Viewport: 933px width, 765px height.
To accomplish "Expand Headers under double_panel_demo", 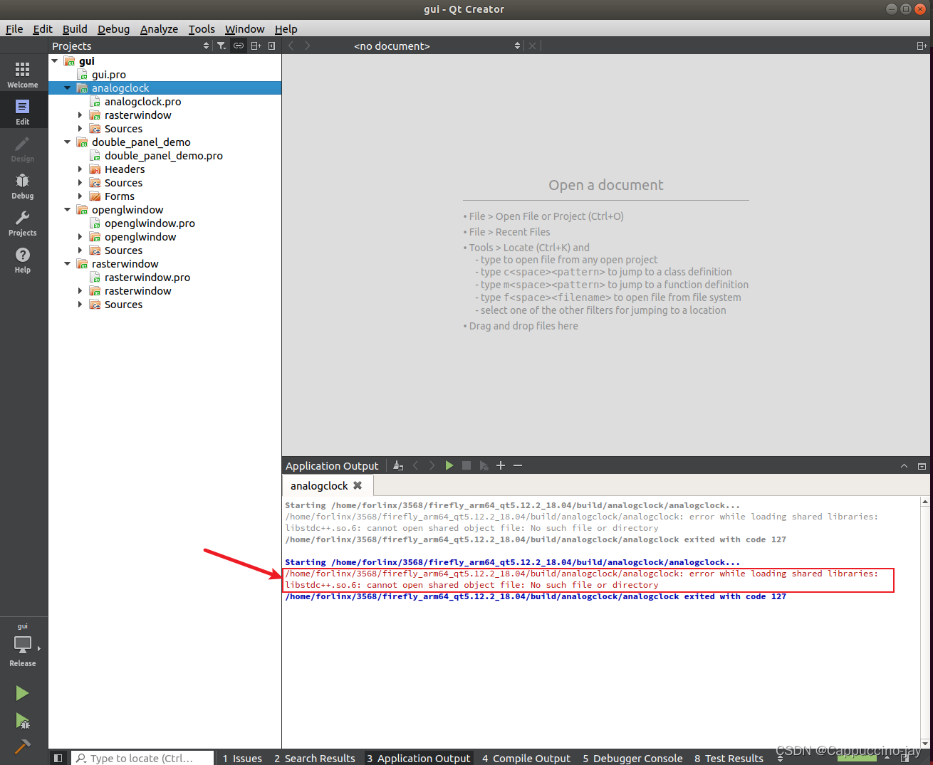I will (80, 169).
